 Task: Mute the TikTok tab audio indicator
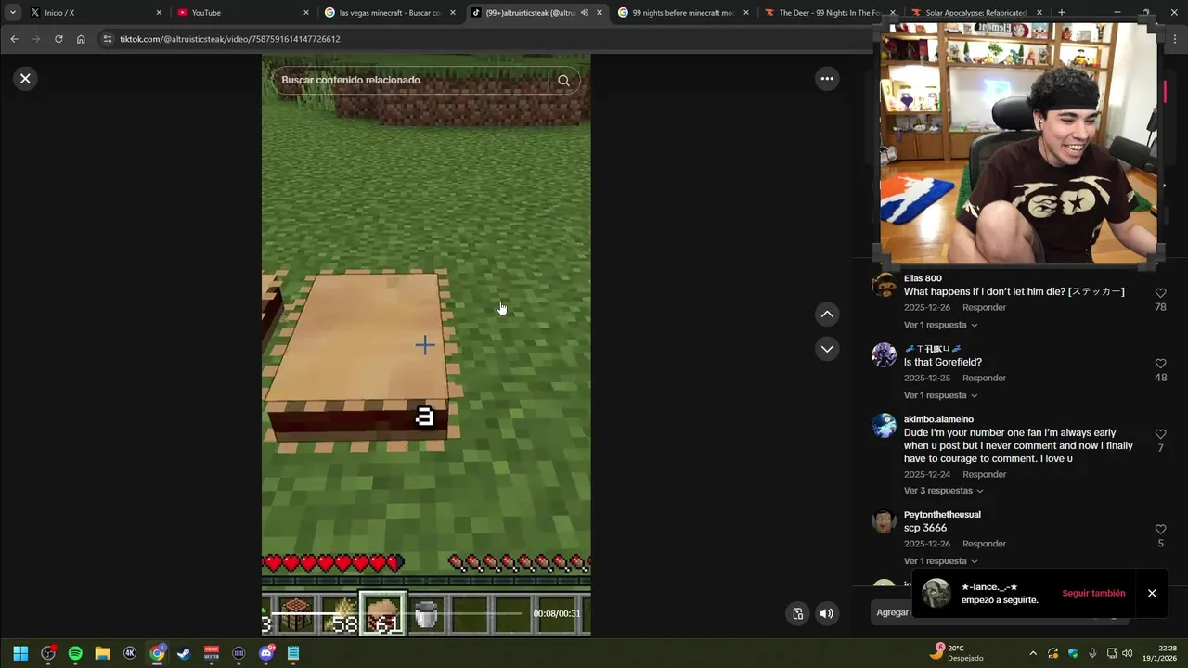[585, 13]
